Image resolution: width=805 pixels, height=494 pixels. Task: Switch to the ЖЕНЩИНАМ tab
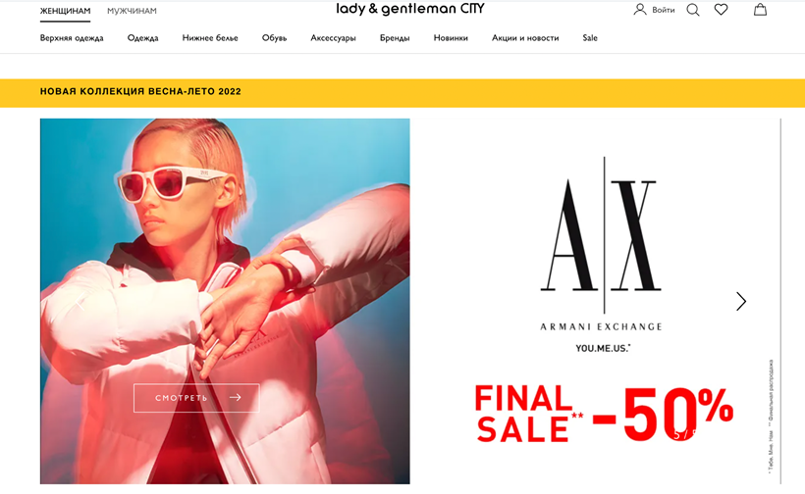[65, 11]
